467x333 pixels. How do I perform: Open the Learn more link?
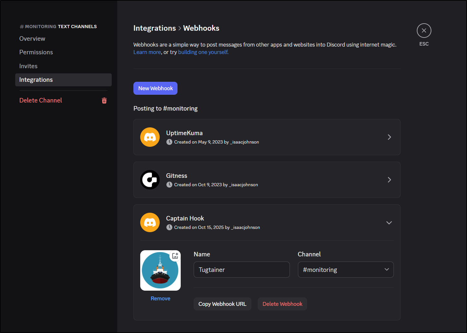click(147, 52)
